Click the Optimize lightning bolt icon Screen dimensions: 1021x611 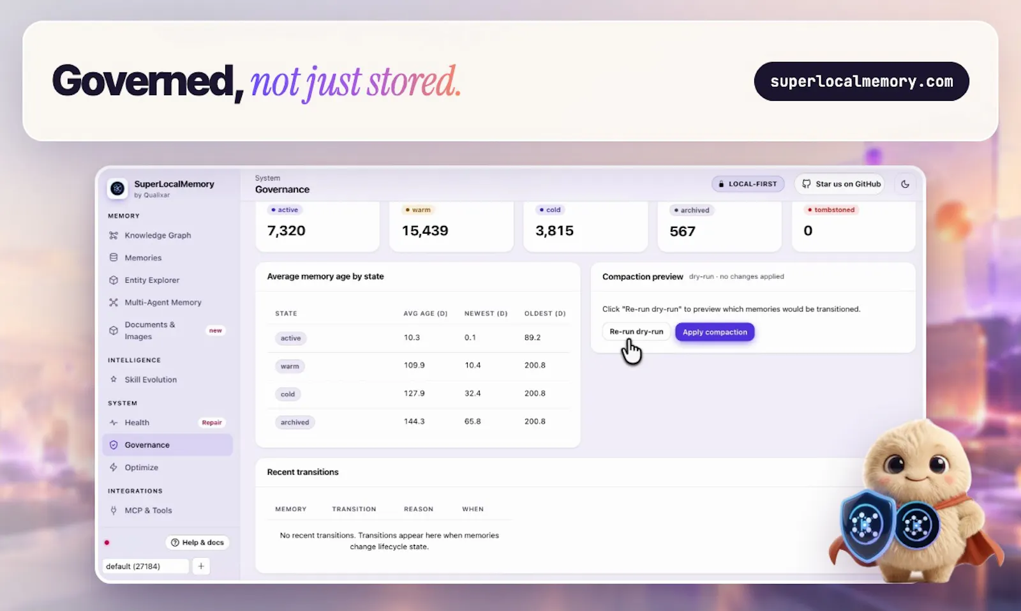[x=114, y=467]
